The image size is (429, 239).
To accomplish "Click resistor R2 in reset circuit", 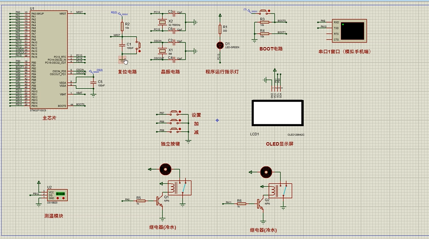I will (x=122, y=26).
